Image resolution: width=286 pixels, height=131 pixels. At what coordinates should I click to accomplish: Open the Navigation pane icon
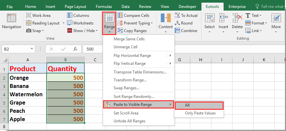12,18
